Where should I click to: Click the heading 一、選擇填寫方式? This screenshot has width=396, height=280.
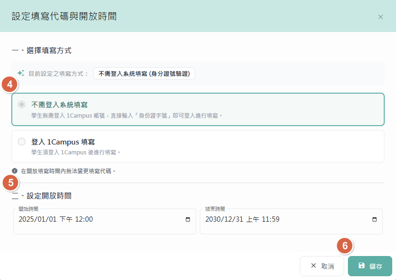click(41, 50)
